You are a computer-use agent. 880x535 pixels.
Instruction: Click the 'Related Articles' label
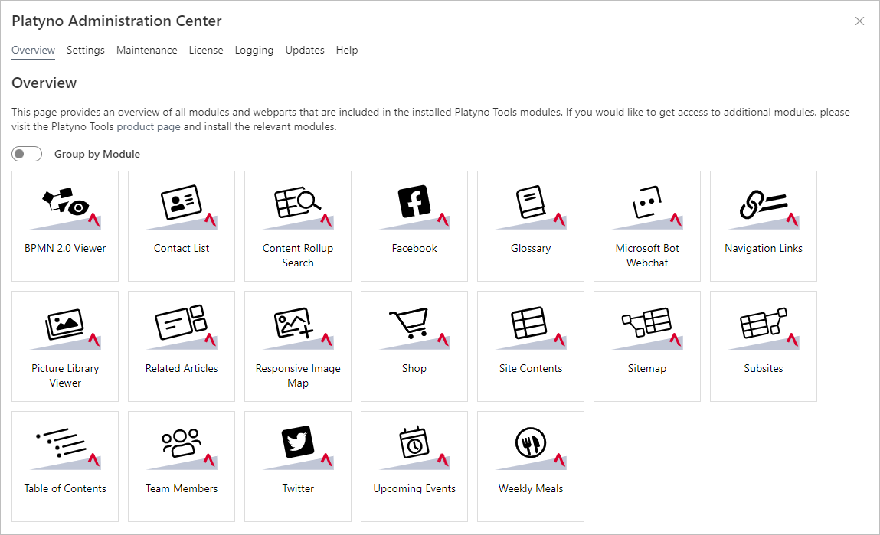click(x=182, y=368)
